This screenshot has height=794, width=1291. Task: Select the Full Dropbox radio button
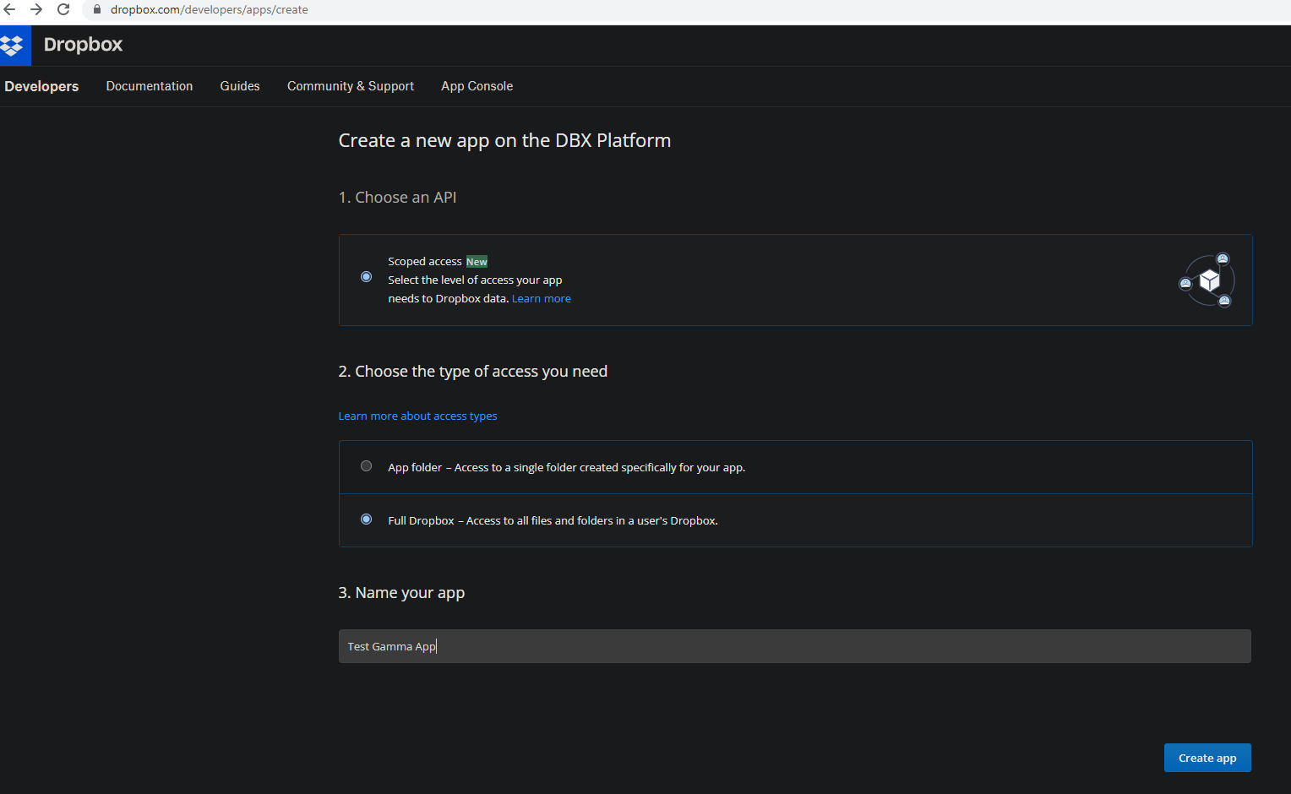(366, 519)
